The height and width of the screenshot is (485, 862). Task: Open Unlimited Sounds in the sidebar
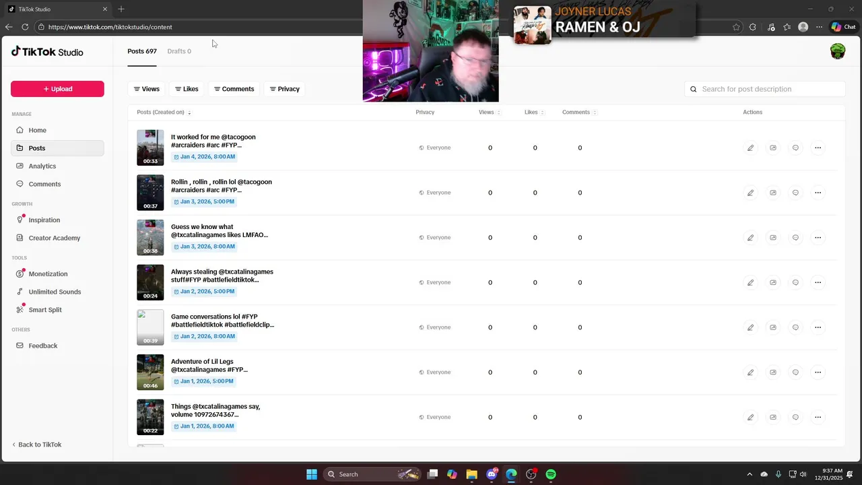click(x=57, y=292)
